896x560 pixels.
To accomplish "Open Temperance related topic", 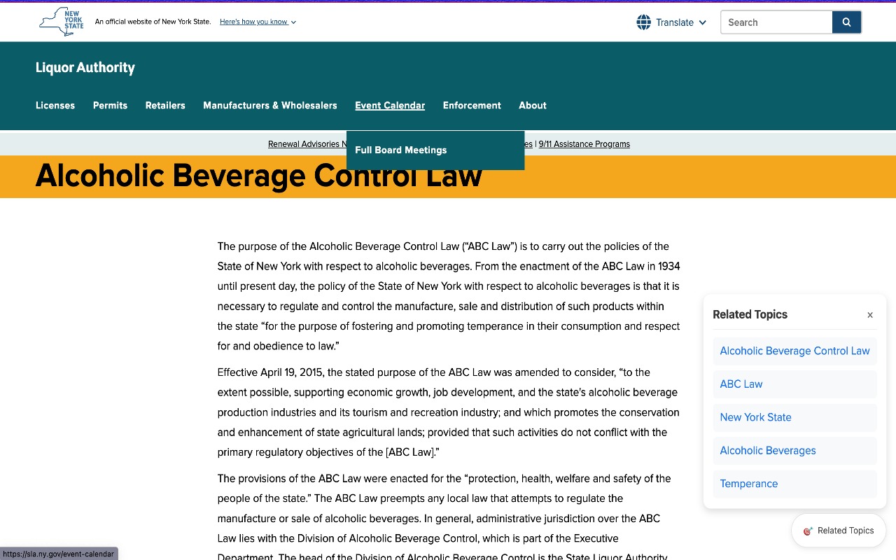I will coord(794,484).
